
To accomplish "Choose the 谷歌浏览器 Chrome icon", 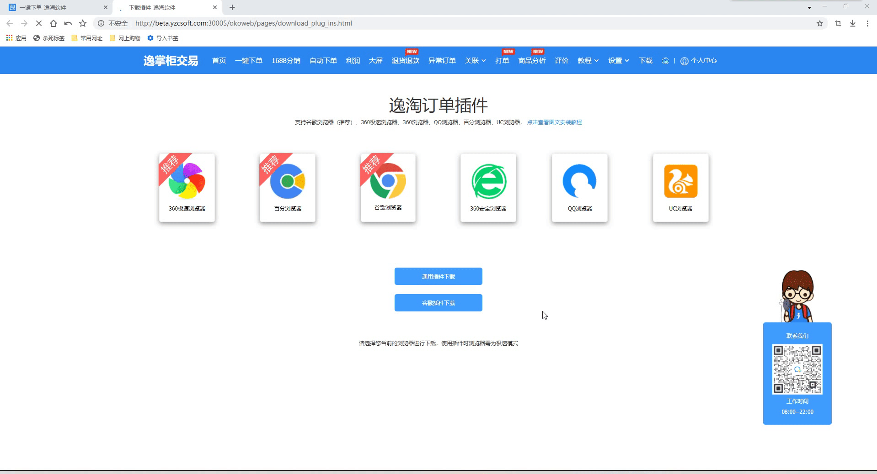I will (388, 181).
